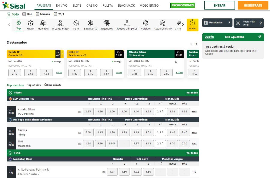Open Reglas del juego

pos(249,23)
